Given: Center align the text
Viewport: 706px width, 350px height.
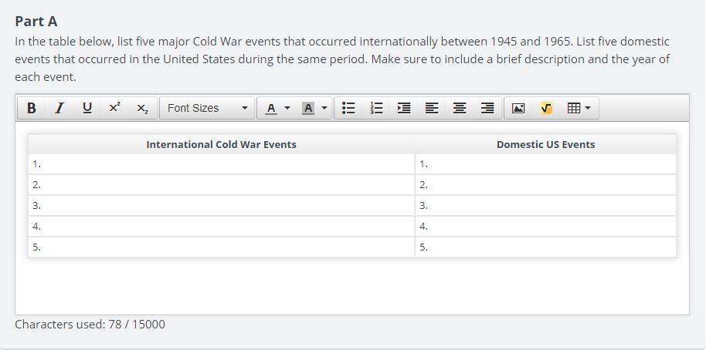Looking at the screenshot, I should click(x=460, y=109).
